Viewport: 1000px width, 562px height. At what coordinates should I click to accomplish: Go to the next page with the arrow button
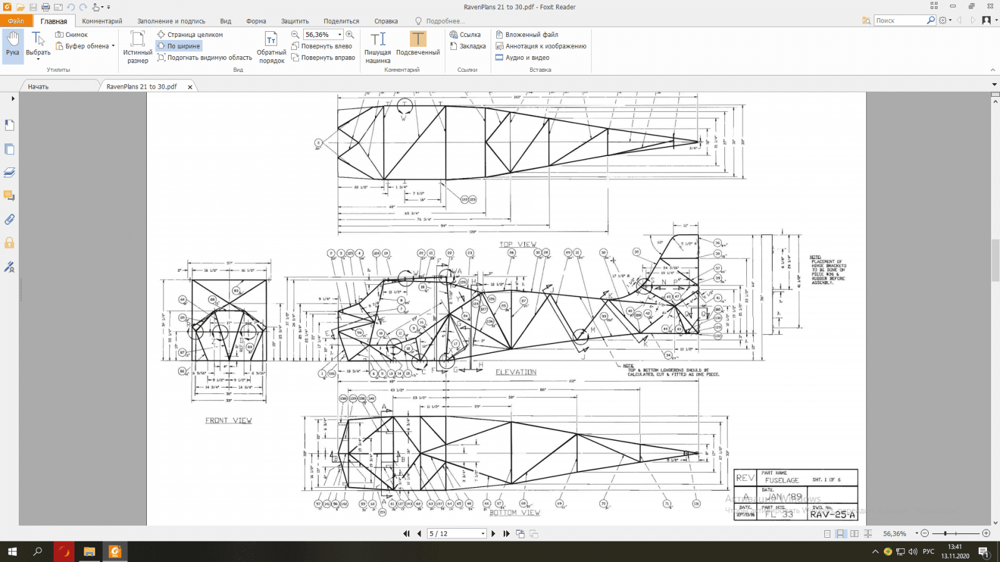[493, 534]
